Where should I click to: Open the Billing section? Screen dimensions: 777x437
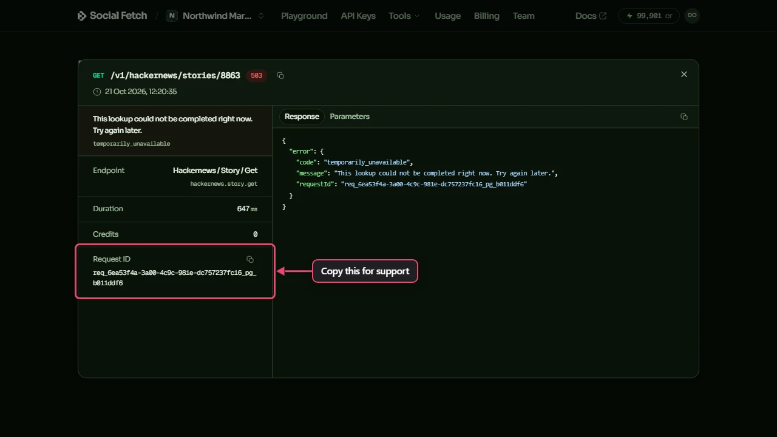(487, 16)
